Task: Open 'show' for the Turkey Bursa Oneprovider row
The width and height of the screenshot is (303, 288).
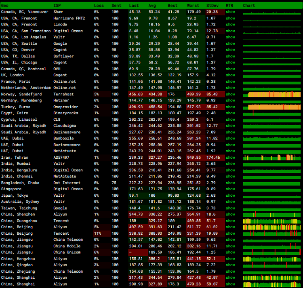Action: (230, 107)
